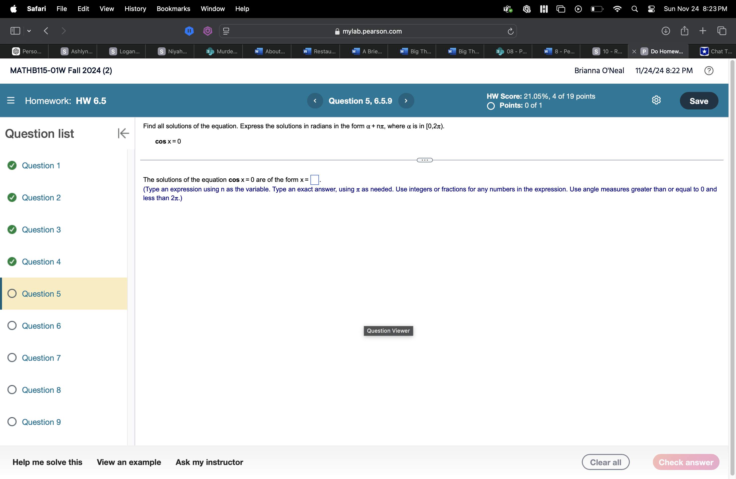Click the blue hexagon pause extension icon

pos(189,31)
